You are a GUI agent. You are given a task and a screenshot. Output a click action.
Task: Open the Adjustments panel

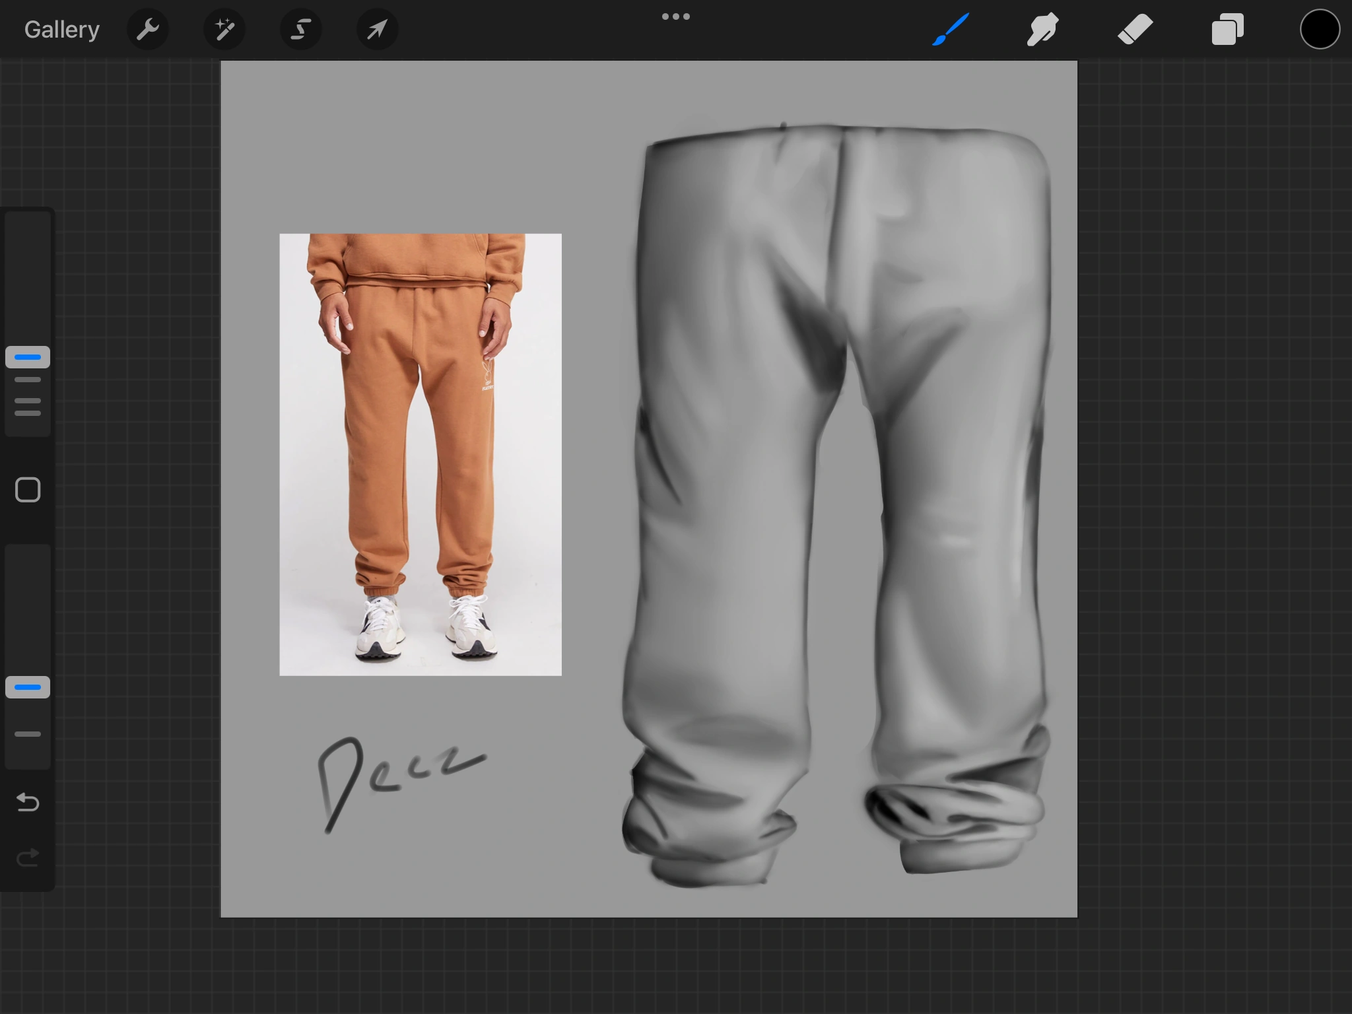224,29
